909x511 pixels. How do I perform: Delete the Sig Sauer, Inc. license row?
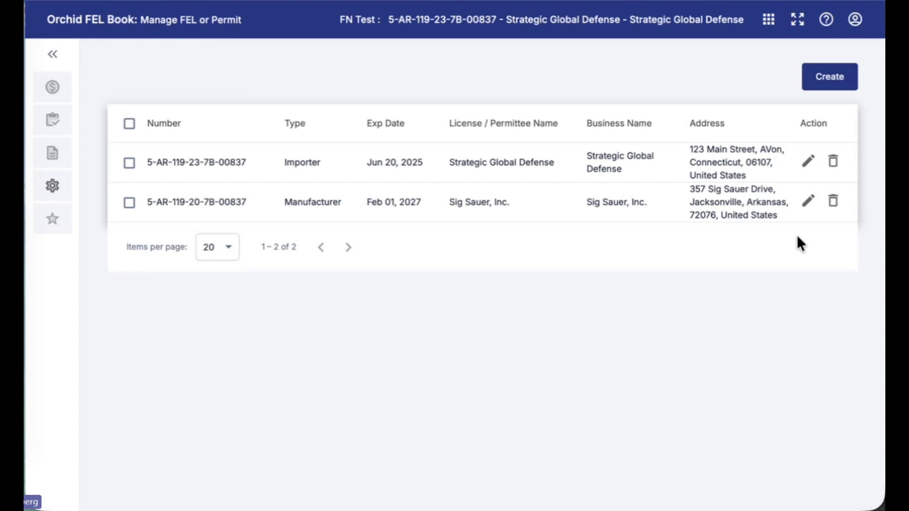point(833,201)
